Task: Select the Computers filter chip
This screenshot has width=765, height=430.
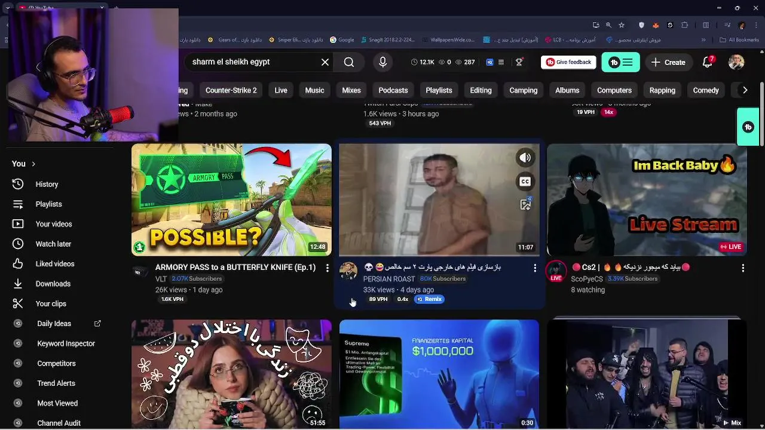Action: click(x=614, y=90)
